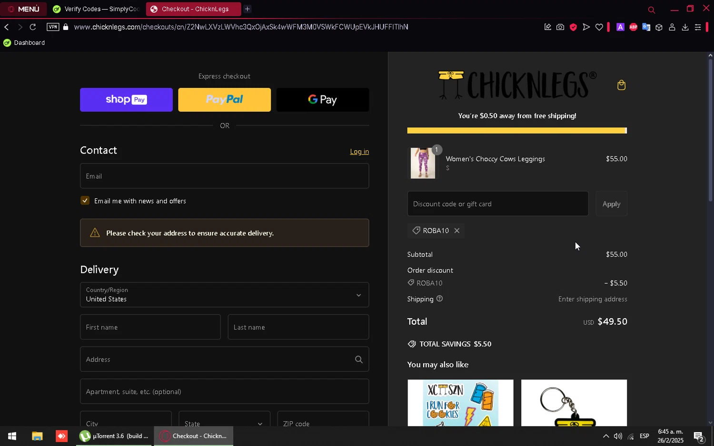Open the purple Aria extension icon
This screenshot has height=446, width=714.
click(620, 27)
